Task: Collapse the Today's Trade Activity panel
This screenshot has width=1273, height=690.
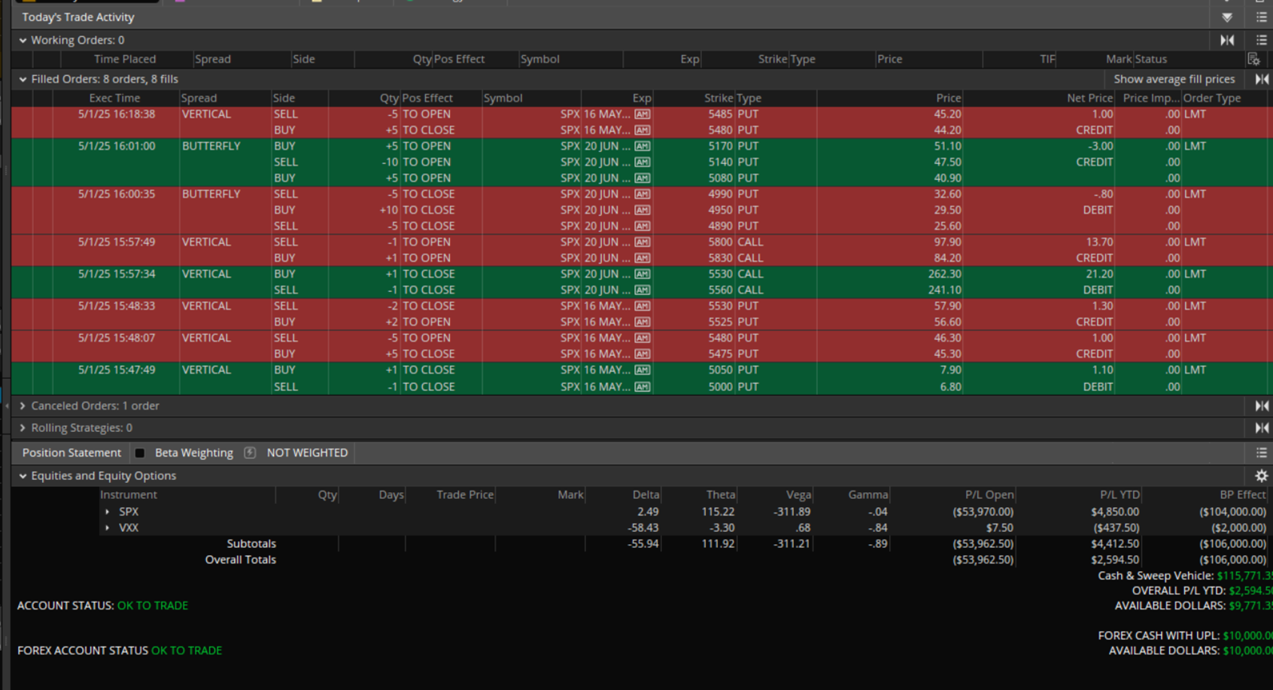Action: pyautogui.click(x=1226, y=17)
